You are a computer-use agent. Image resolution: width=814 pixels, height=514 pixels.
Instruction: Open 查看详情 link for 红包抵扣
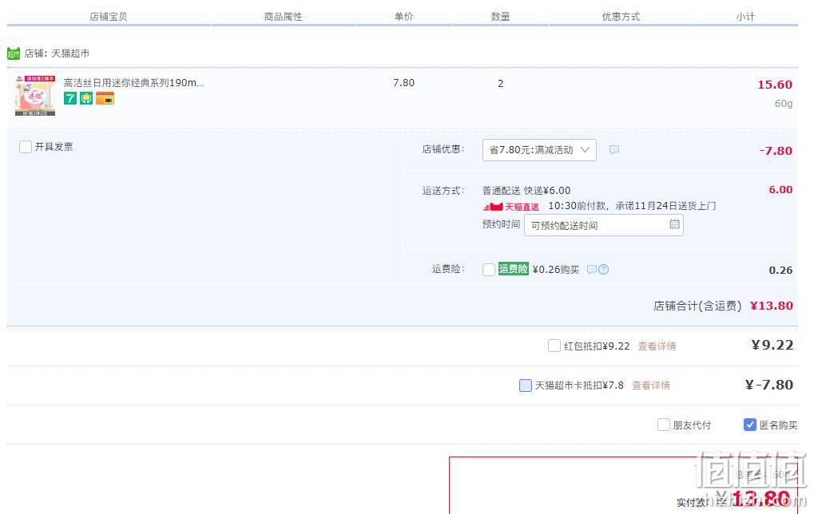[657, 346]
